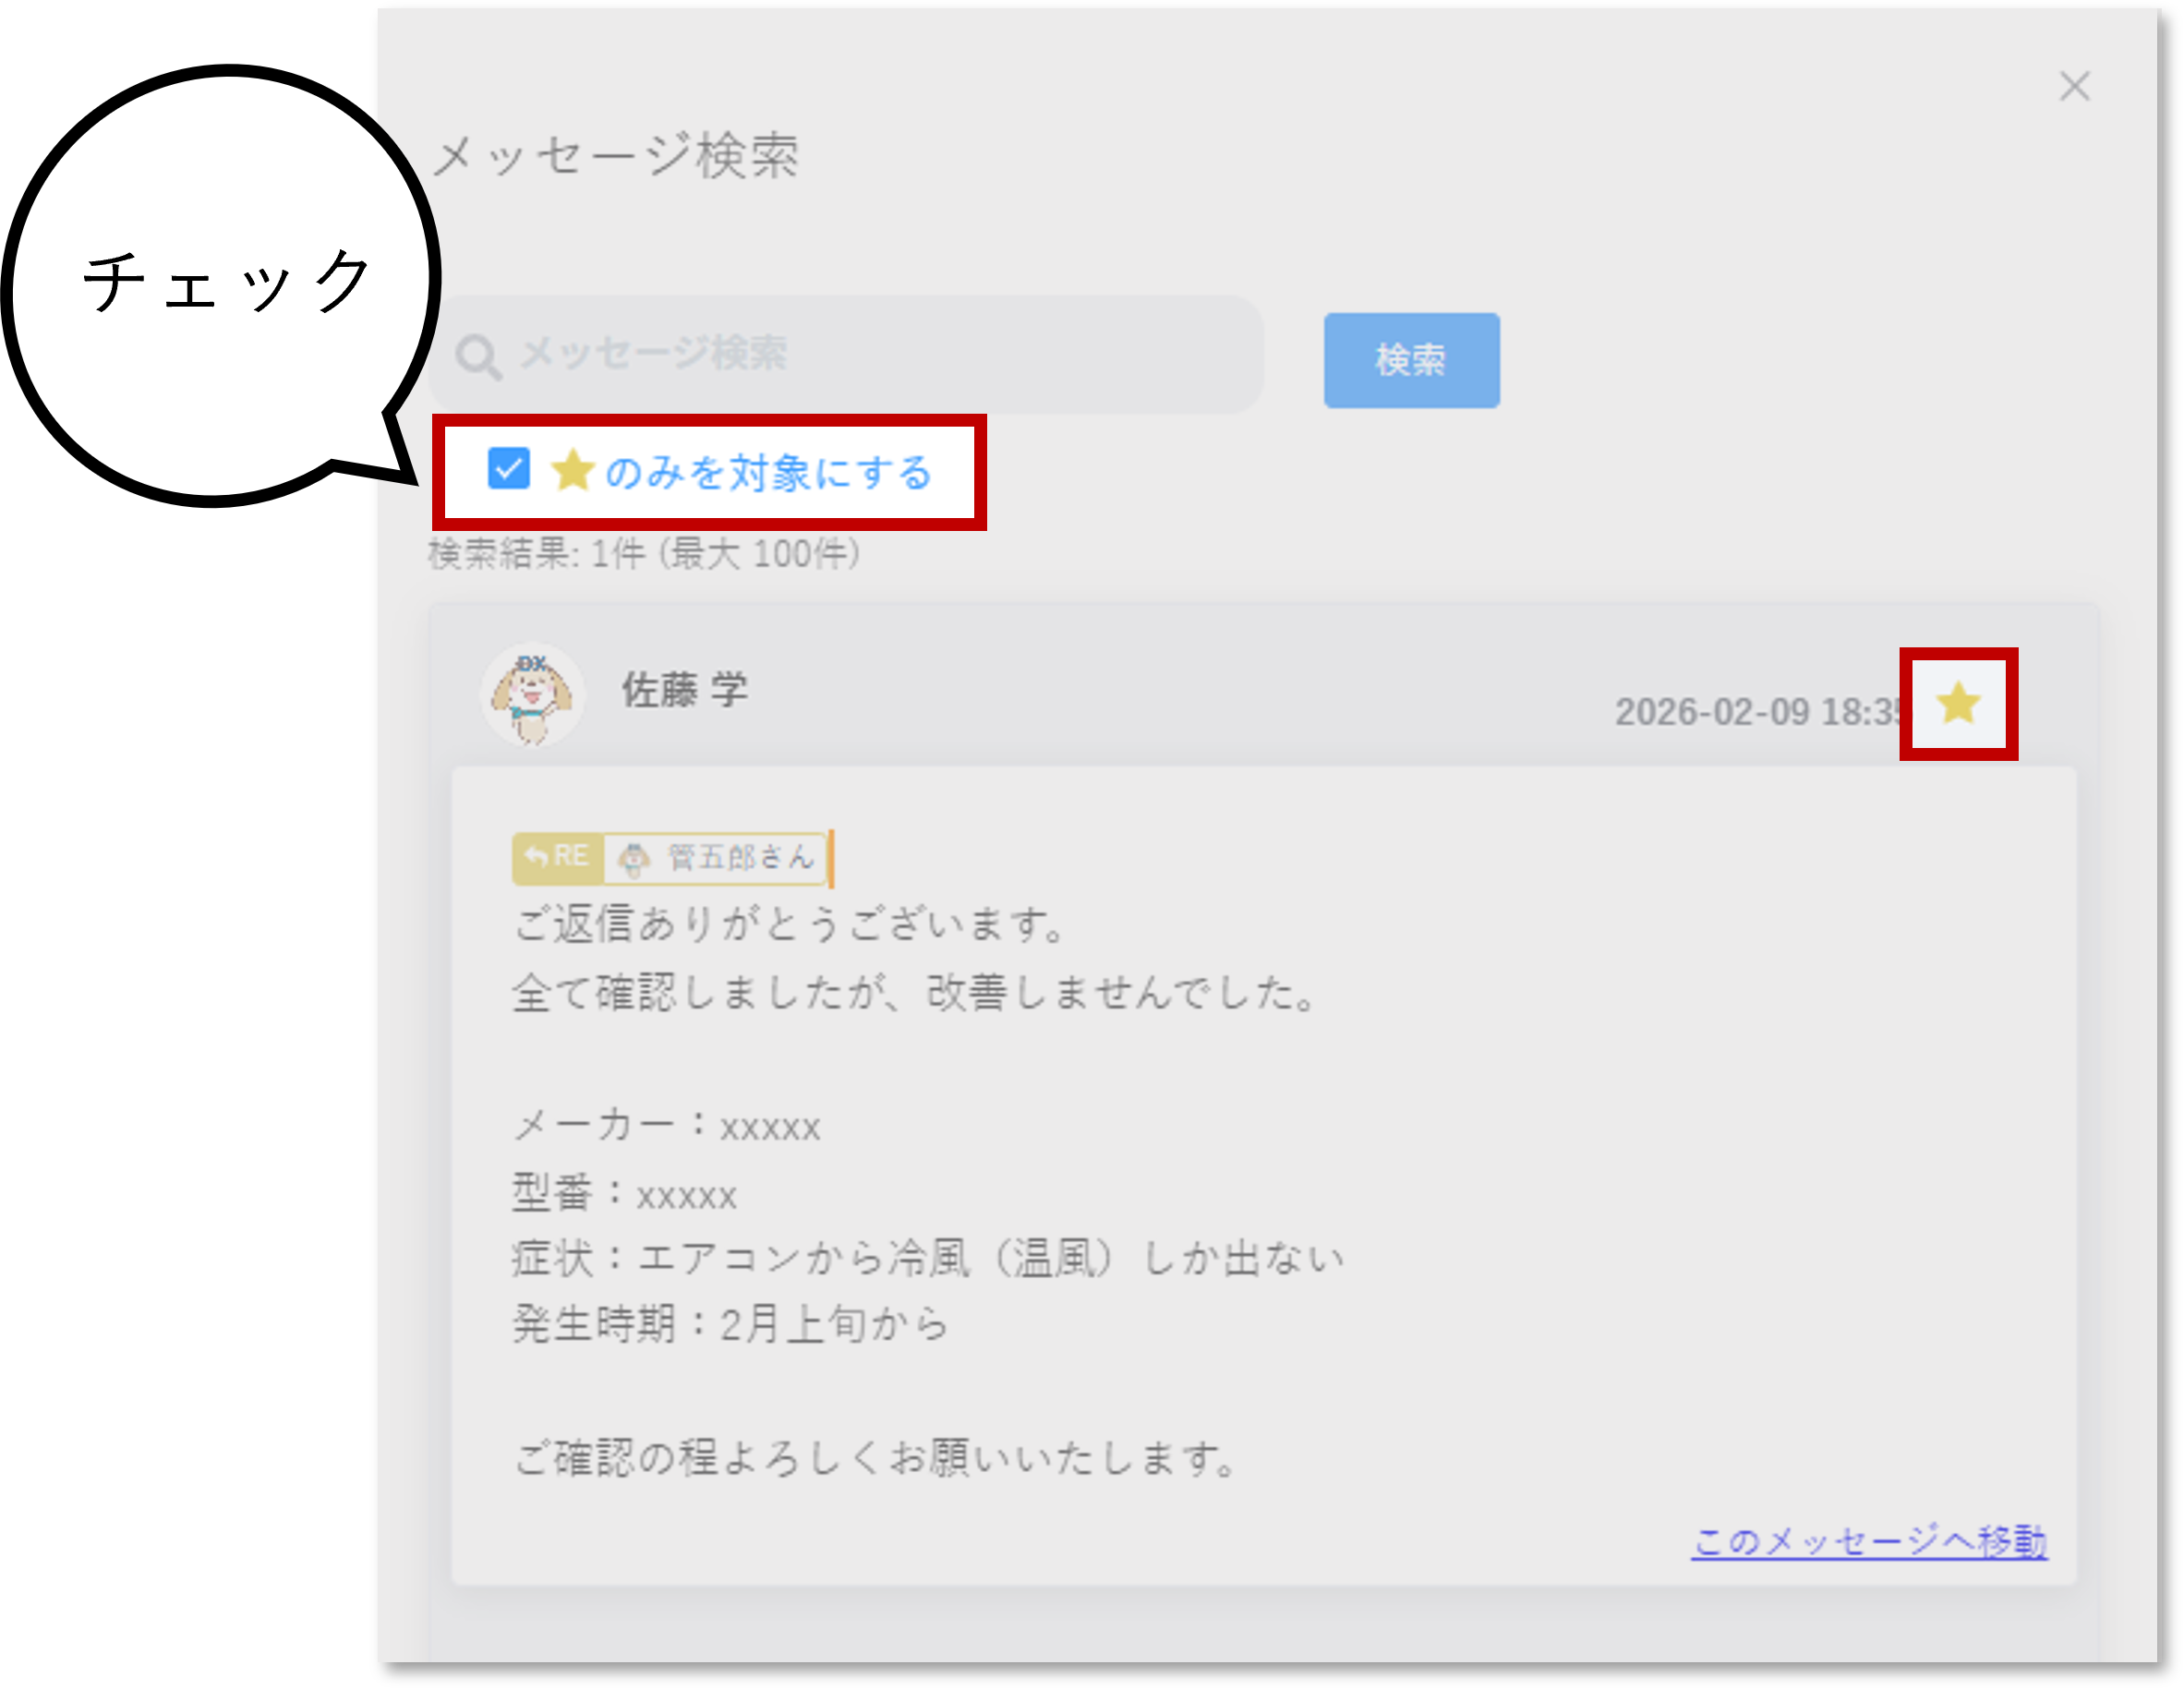
Task: Click 佐藤 学's profile avatar
Action: click(533, 697)
